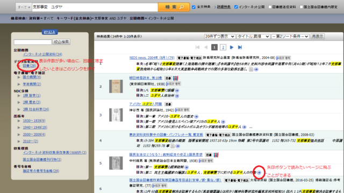Click page icon after result 4 snippet
Viewport: 344px width, 193px height.
click(173, 146)
